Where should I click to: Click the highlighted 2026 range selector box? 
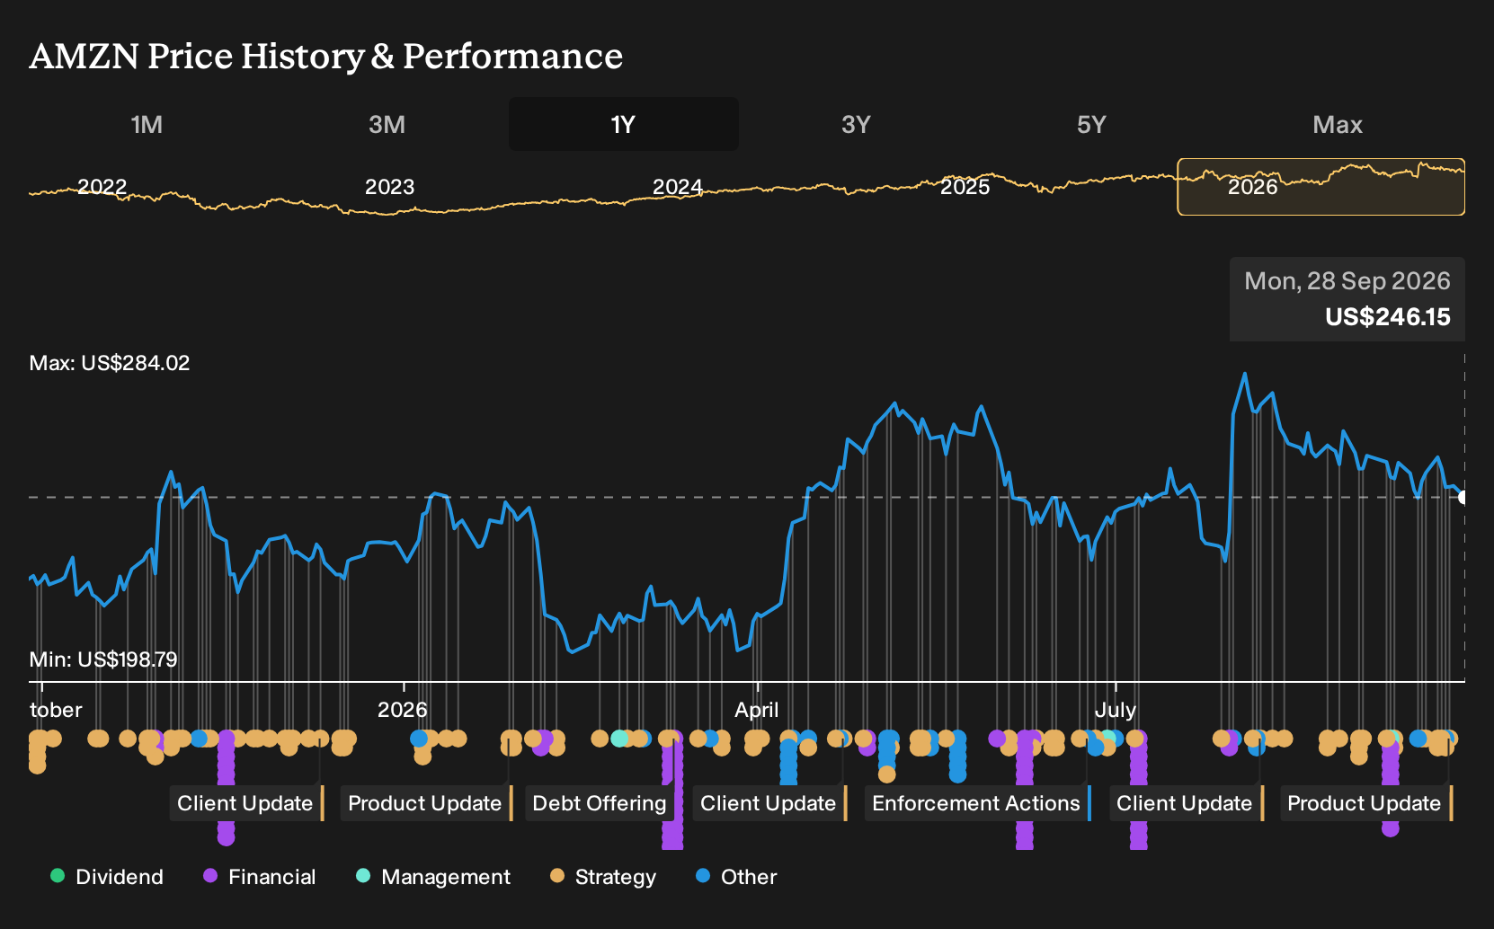[x=1321, y=187]
